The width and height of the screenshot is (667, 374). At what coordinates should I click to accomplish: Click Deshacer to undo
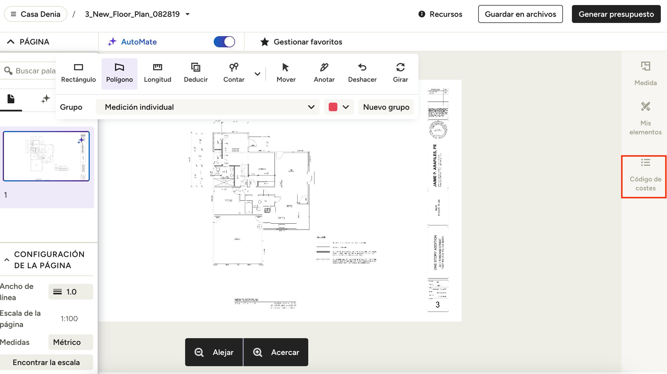[362, 74]
